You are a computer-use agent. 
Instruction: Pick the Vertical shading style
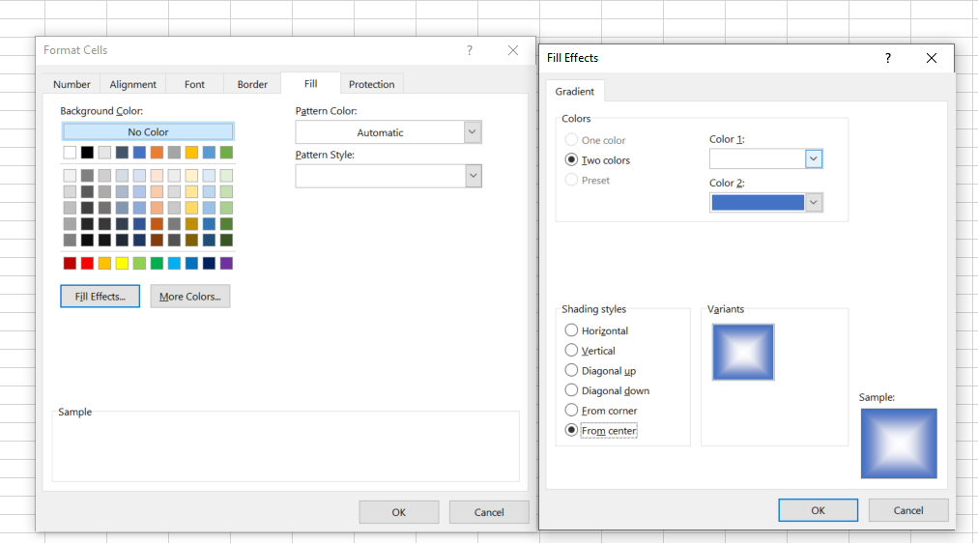tap(572, 351)
